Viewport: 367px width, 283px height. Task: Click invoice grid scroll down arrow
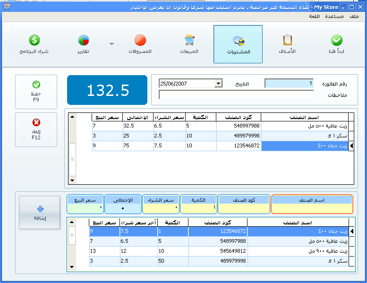pyautogui.click(x=72, y=180)
